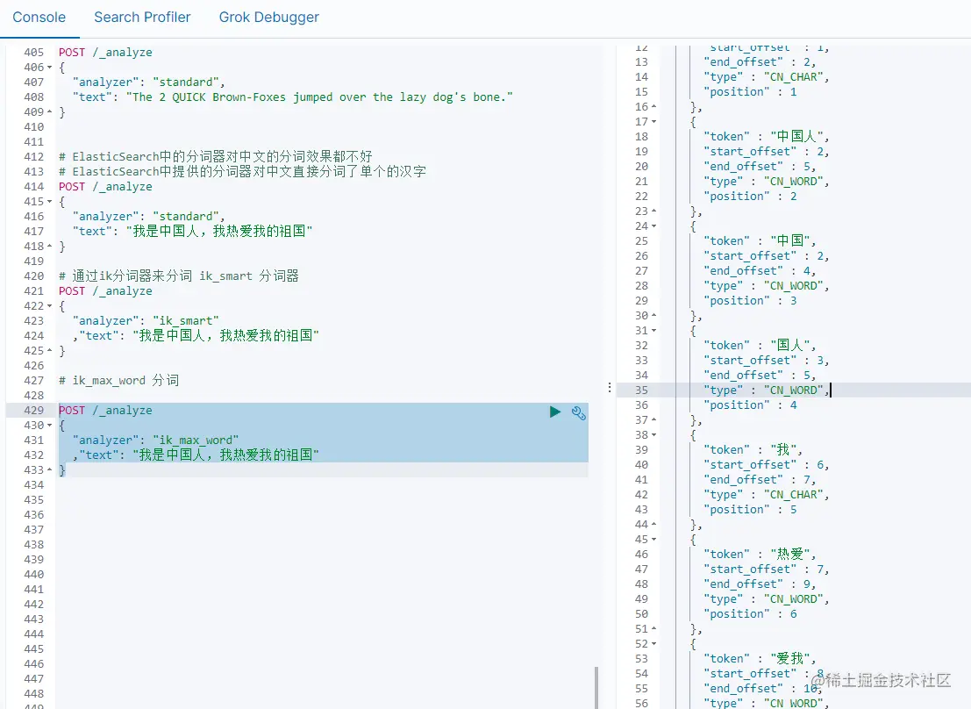Screen dimensions: 971x709
Task: Toggle fold arrow at response line 30
Action: coord(654,316)
